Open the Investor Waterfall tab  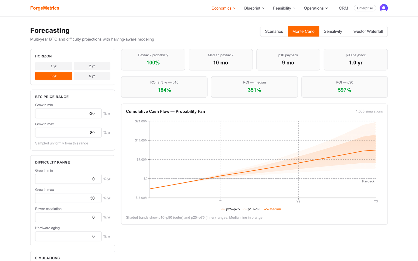367,31
